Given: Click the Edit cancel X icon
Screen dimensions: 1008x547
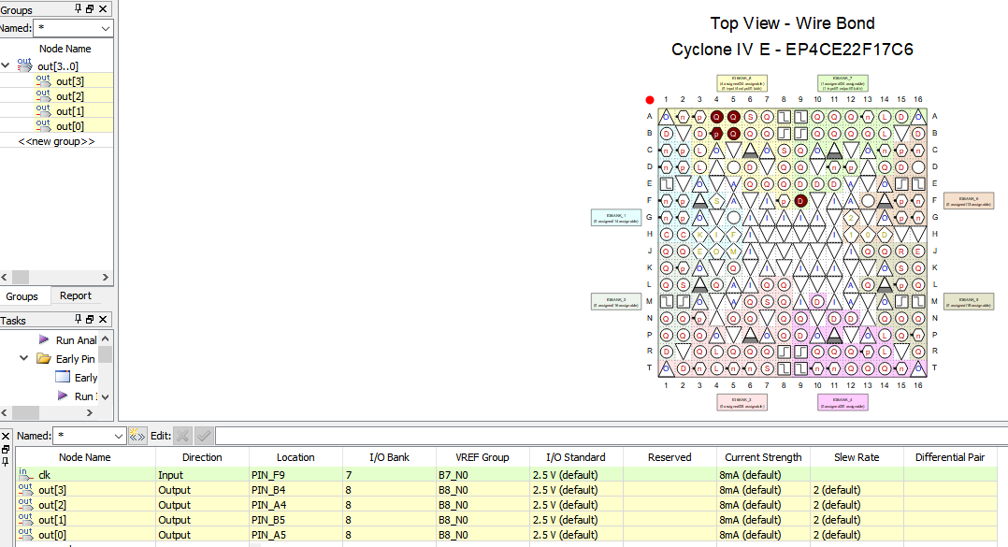Looking at the screenshot, I should (x=182, y=436).
